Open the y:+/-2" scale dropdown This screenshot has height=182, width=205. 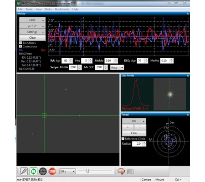pyautogui.click(x=32, y=26)
